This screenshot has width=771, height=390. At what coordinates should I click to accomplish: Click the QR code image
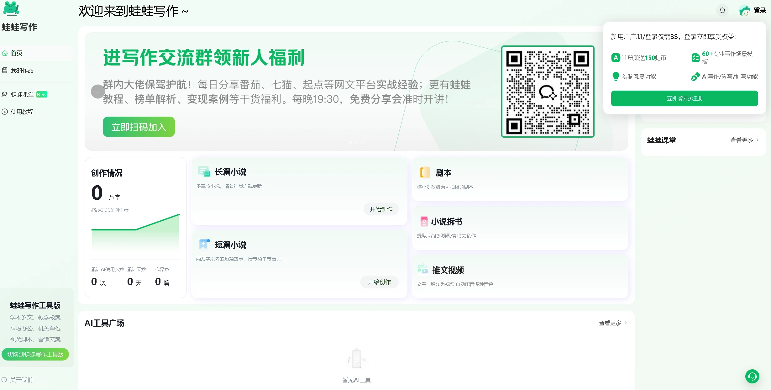(x=548, y=92)
